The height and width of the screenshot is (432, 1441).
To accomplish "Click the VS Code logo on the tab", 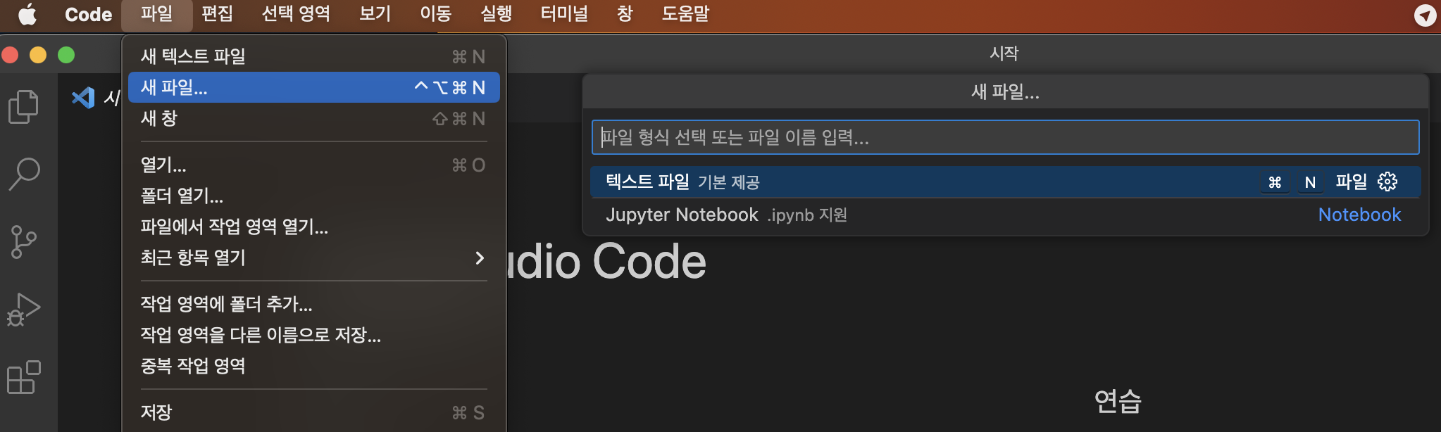I will 83,97.
